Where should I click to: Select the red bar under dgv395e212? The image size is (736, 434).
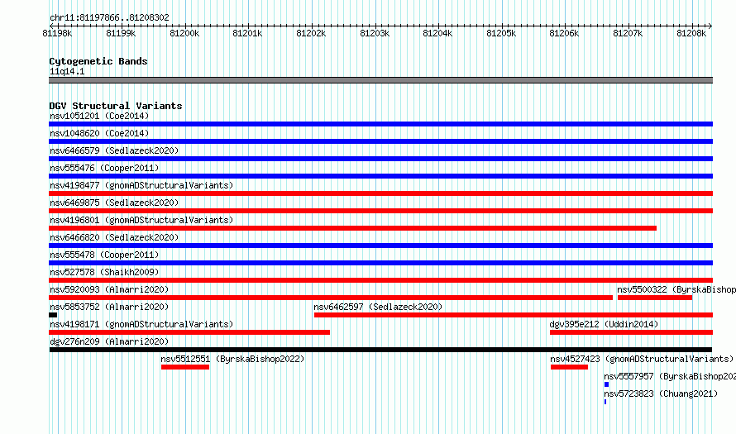(631, 332)
